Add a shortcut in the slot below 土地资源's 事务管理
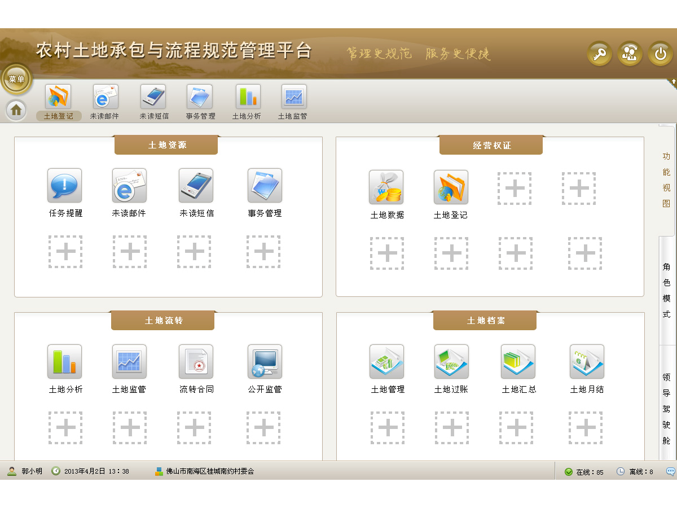 [263, 252]
